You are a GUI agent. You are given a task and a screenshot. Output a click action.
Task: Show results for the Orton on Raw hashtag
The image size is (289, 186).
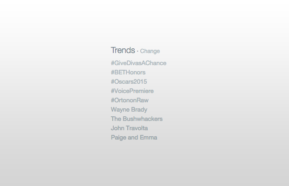(130, 100)
